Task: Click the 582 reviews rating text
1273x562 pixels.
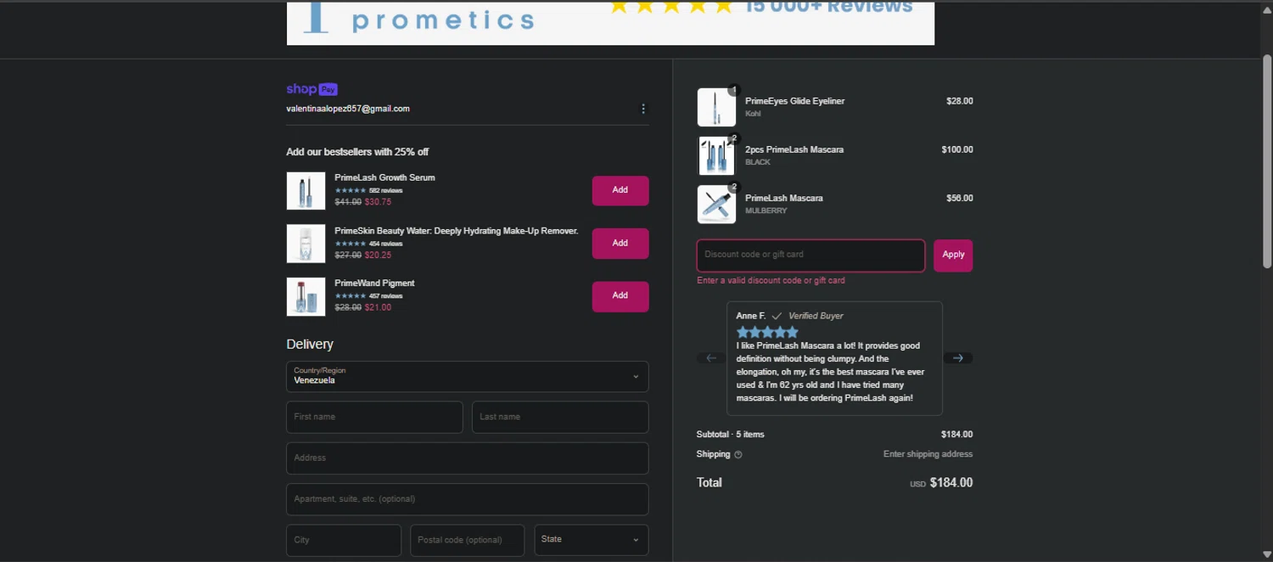Action: [385, 191]
